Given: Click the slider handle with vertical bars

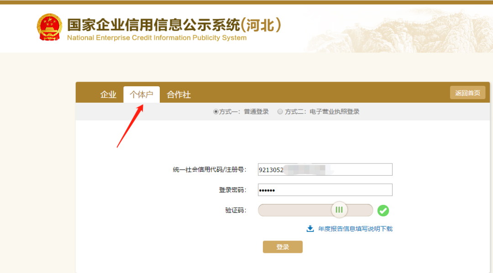Looking at the screenshot, I should (x=339, y=210).
